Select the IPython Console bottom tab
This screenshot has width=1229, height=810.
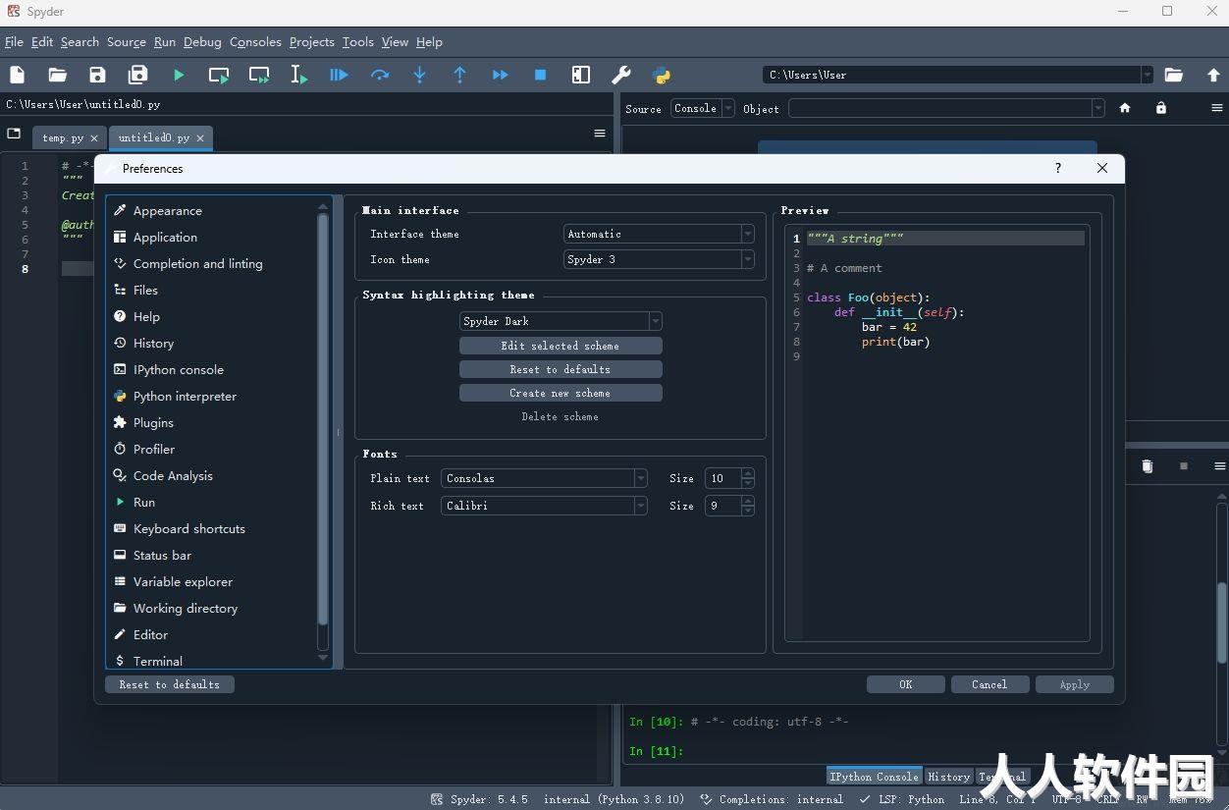[874, 777]
